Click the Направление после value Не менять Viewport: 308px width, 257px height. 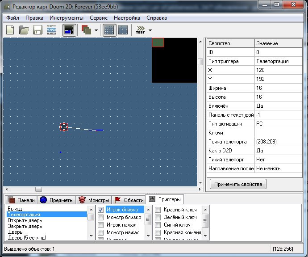[279, 169]
